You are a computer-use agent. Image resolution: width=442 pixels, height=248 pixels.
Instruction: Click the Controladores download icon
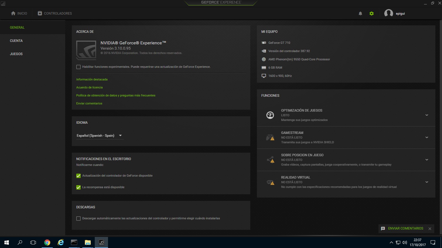click(x=40, y=13)
